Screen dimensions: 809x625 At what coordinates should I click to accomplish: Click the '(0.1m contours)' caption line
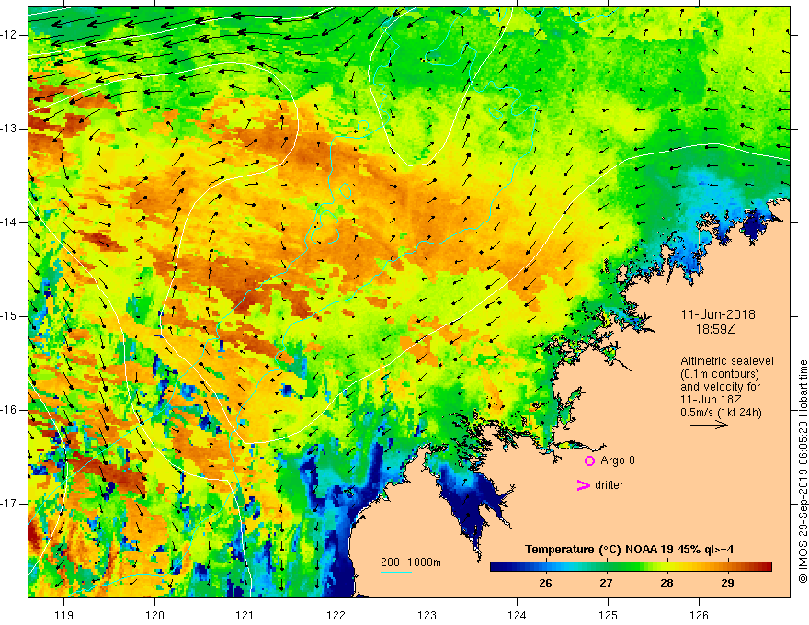point(719,374)
